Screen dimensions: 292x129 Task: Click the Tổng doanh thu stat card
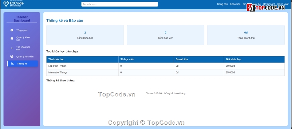coord(246,35)
